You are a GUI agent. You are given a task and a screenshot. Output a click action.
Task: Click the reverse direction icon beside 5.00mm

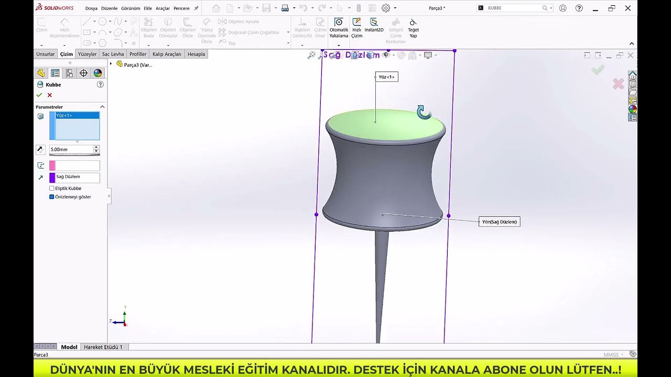coord(40,149)
